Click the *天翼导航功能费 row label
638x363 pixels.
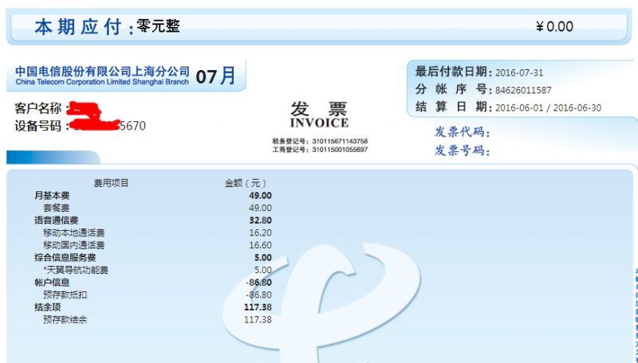(x=76, y=270)
